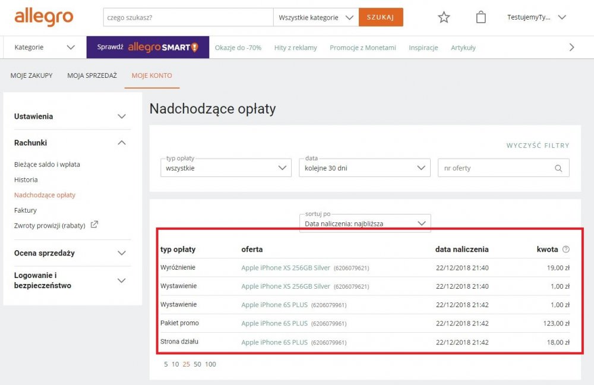Open the typ opłaty dropdown
The width and height of the screenshot is (594, 385).
coord(226,168)
